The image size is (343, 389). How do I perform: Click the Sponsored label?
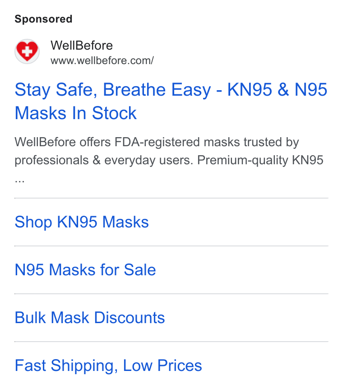(43, 19)
